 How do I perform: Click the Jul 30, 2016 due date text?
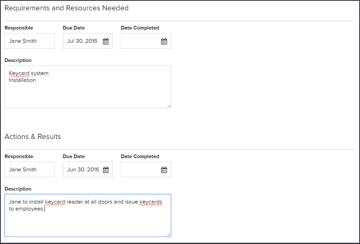pyautogui.click(x=82, y=41)
